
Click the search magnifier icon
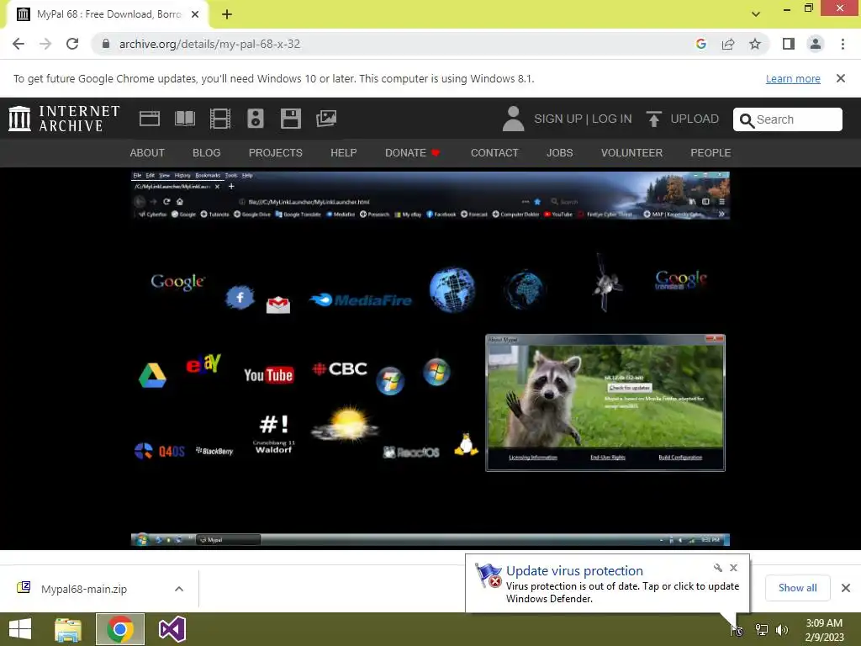click(747, 120)
